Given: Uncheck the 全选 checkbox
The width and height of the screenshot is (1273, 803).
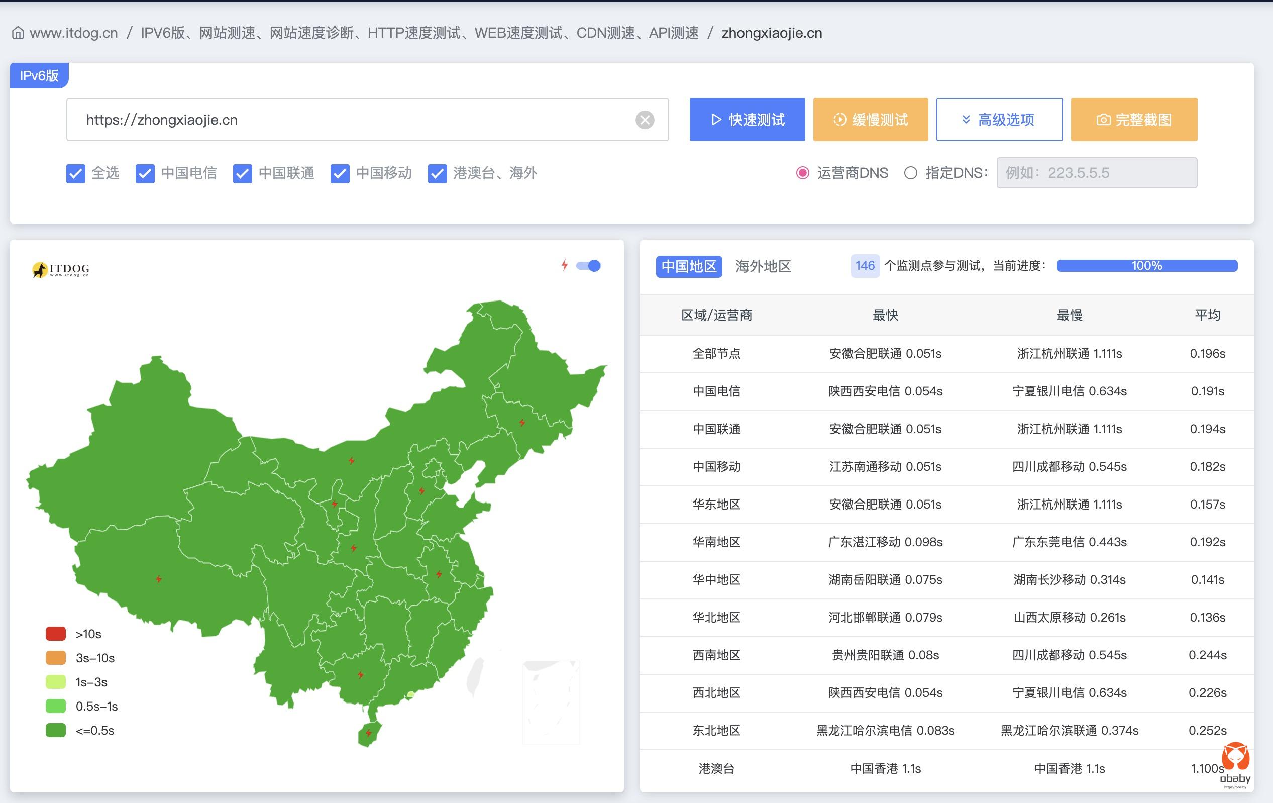Looking at the screenshot, I should click(75, 173).
